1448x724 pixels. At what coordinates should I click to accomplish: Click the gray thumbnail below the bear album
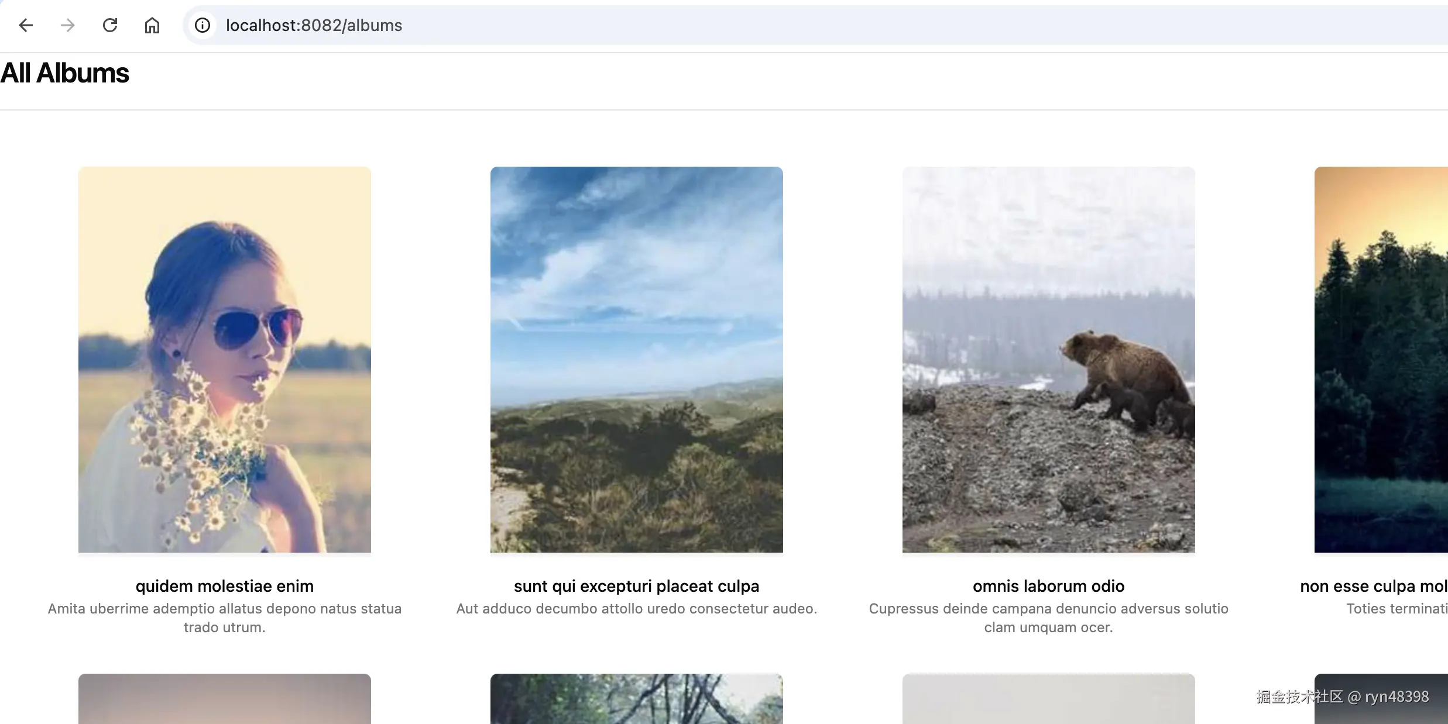tap(1048, 699)
